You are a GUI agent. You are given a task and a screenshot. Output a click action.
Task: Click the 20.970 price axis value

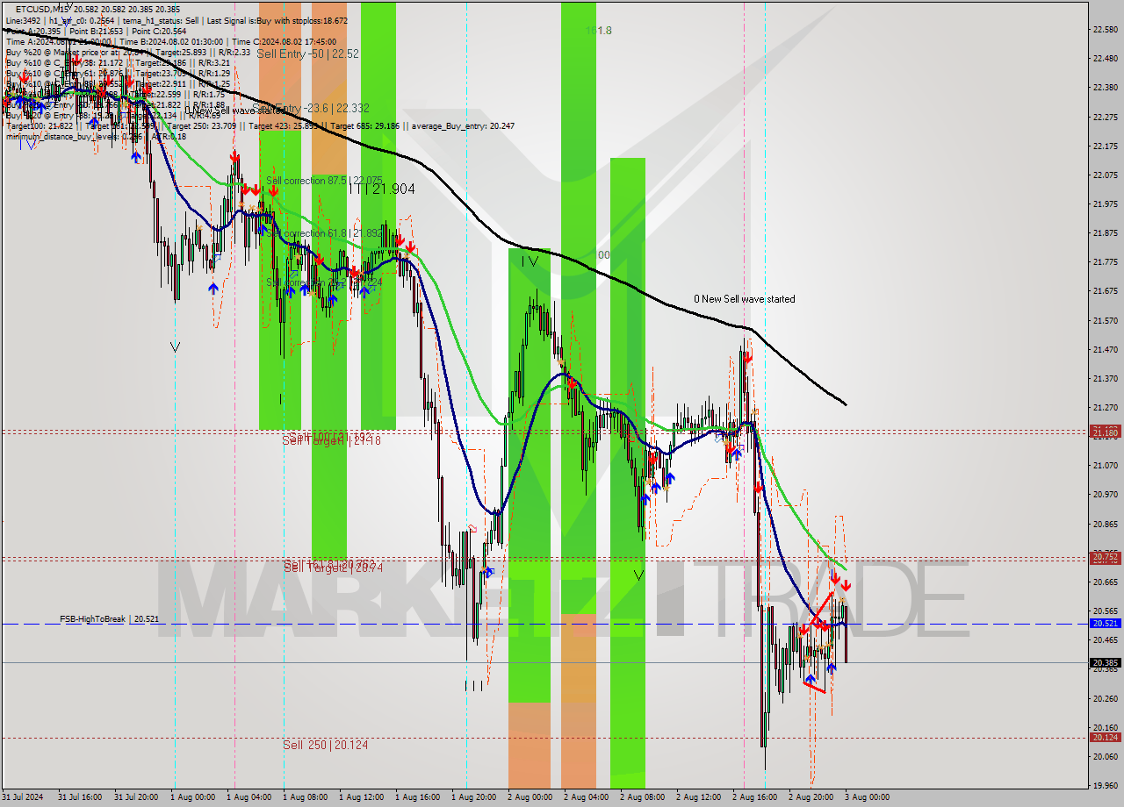(x=1105, y=495)
